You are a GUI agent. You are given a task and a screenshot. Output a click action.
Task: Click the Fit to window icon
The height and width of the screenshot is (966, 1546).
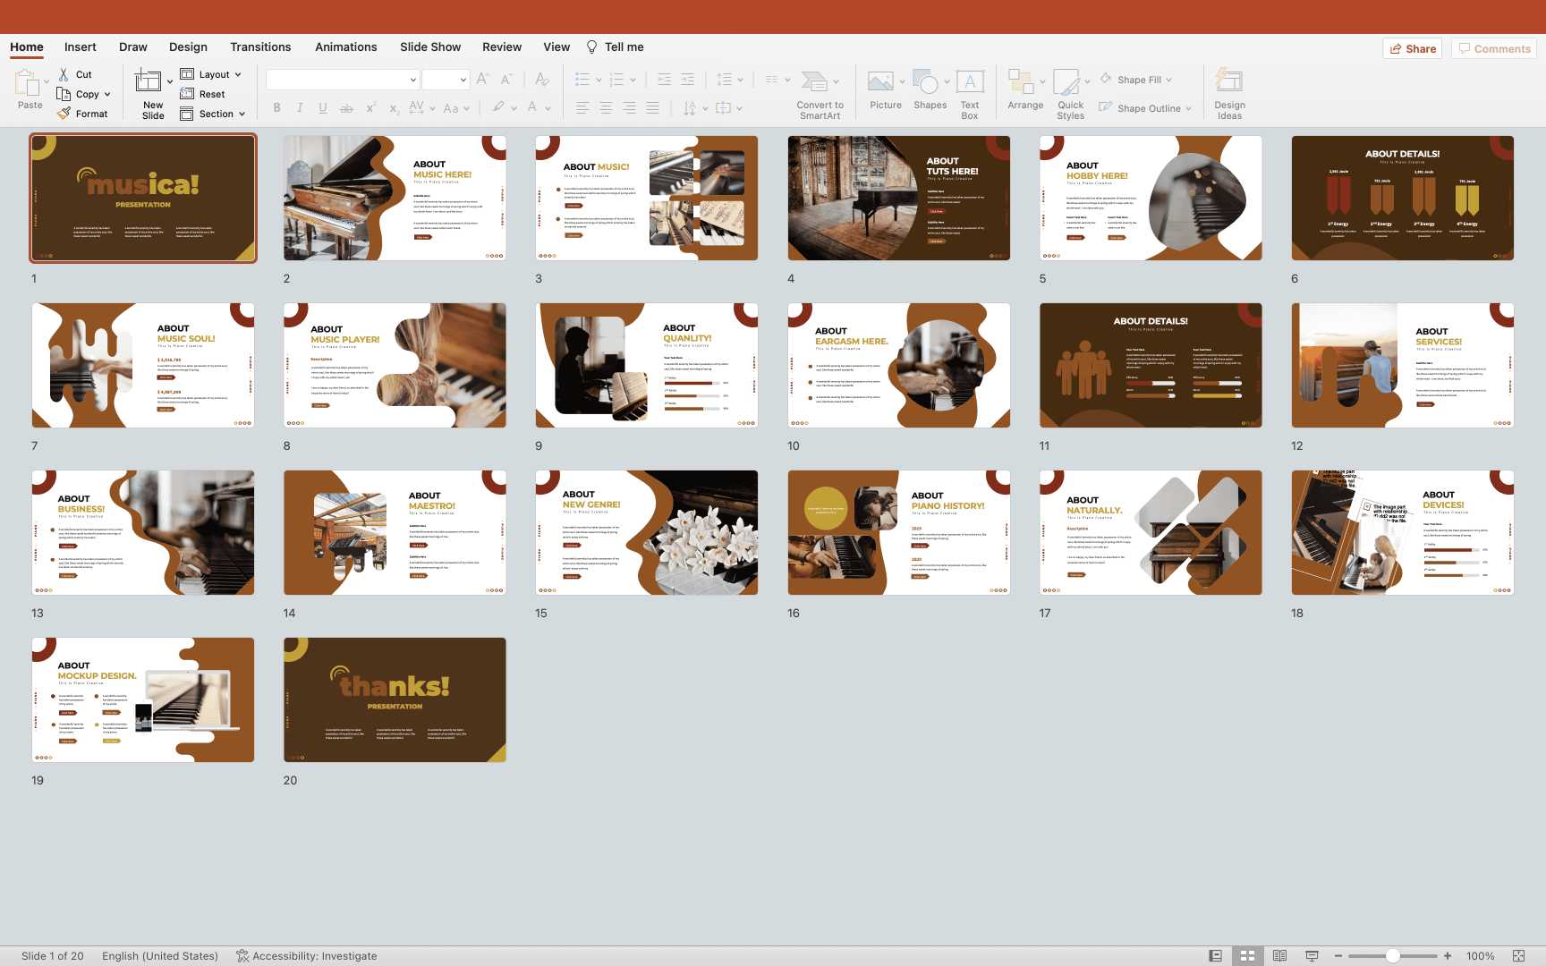point(1518,956)
